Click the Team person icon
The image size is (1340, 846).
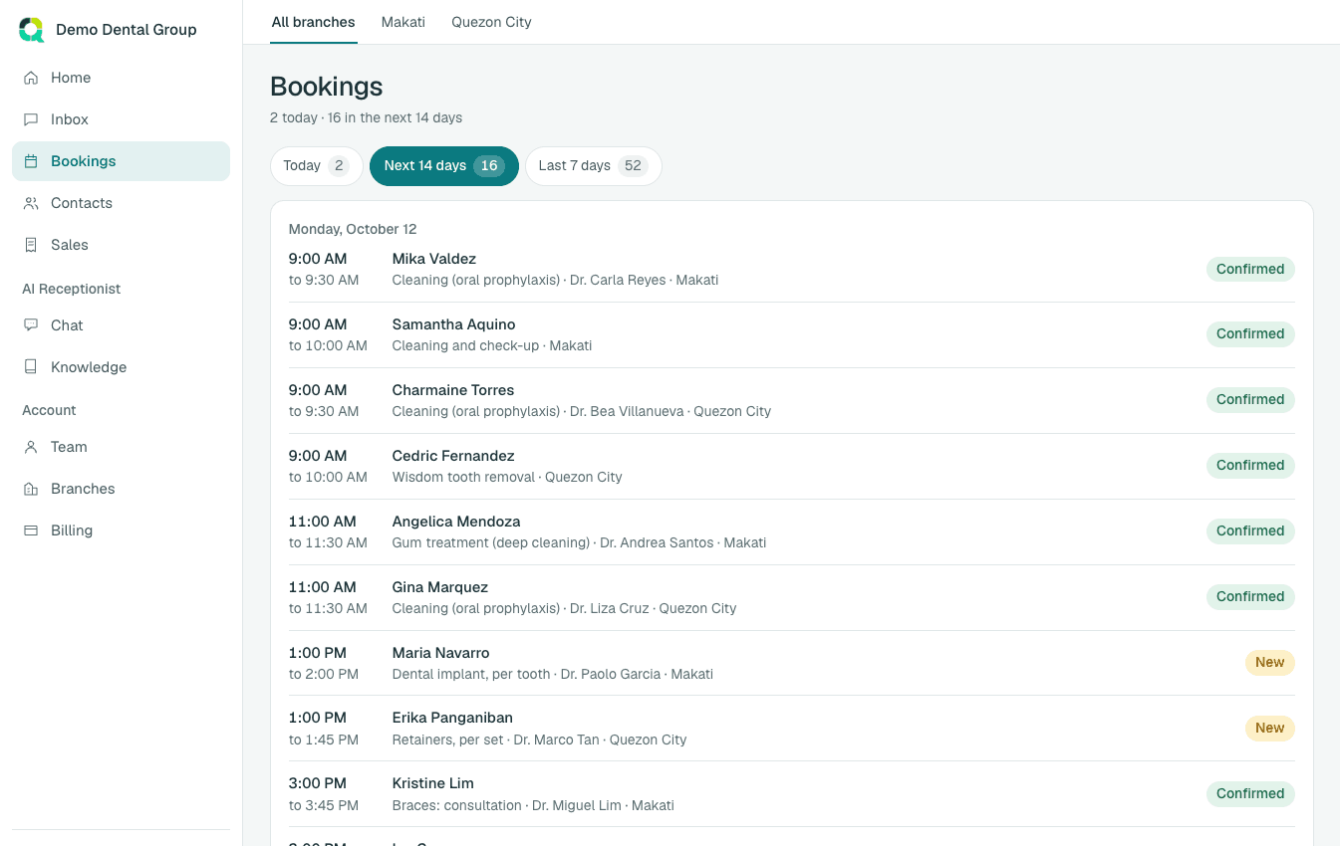31,447
